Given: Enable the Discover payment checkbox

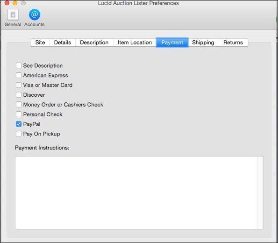Looking at the screenshot, I should point(19,95).
